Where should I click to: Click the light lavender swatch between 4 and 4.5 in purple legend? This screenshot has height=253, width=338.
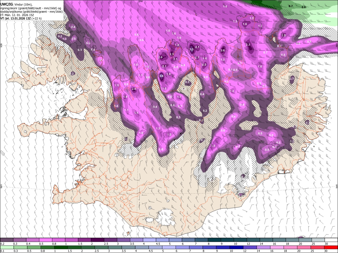pos(149,240)
